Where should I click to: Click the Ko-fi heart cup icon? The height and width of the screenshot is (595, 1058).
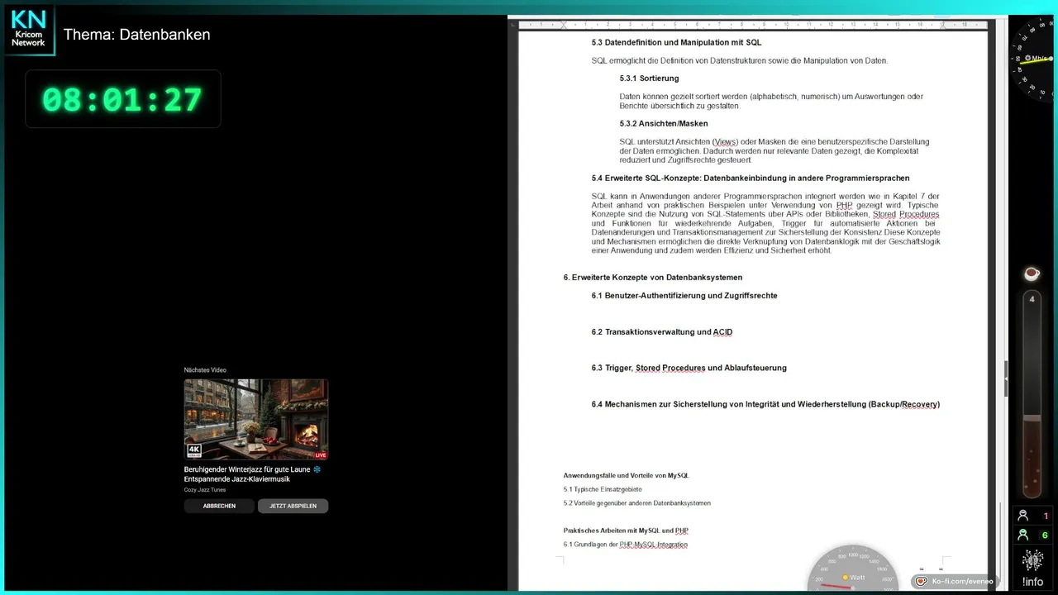pos(921,582)
